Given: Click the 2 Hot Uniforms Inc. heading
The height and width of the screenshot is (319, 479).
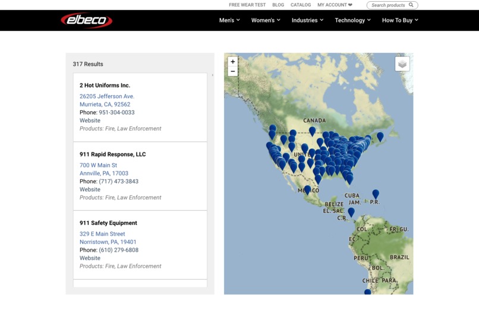Looking at the screenshot, I should [x=105, y=85].
